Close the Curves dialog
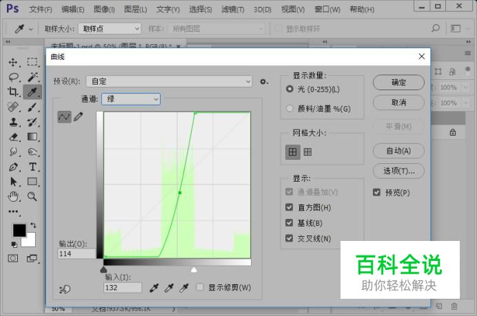This screenshot has height=316, width=477. [x=422, y=56]
